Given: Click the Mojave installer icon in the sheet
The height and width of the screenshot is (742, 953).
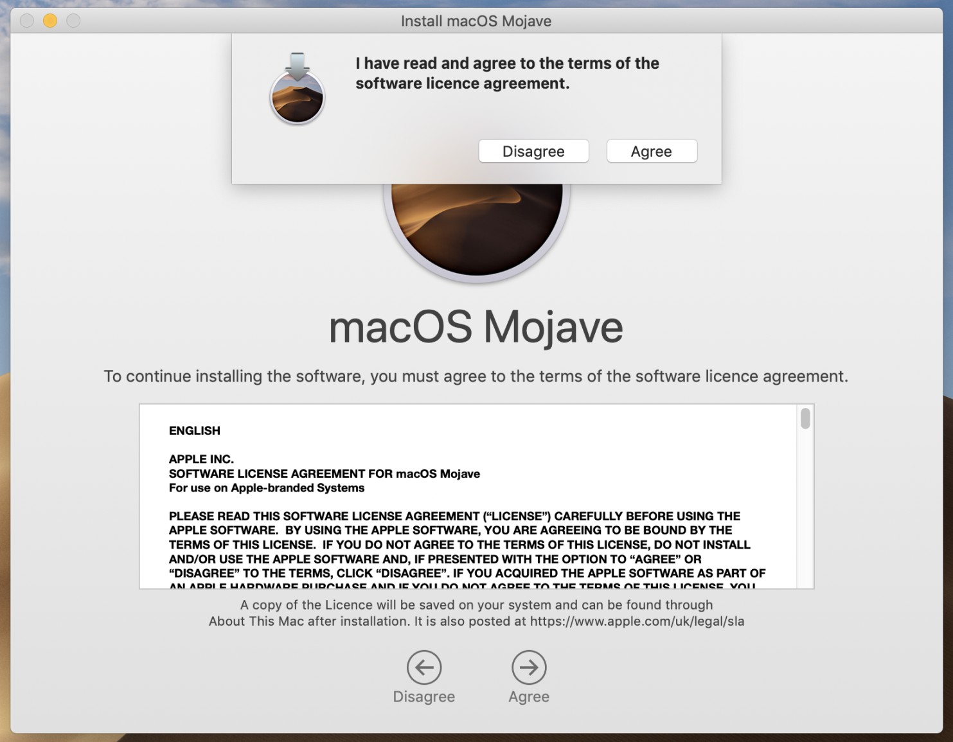Looking at the screenshot, I should click(x=297, y=89).
